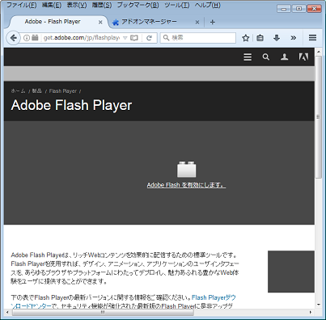This screenshot has width=326, height=320.
Task: Expand the toolbar overflow chevron
Action: 294,38
